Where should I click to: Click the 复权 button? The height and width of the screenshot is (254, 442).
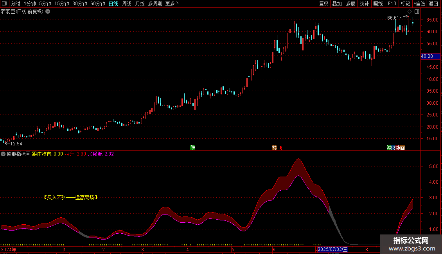323,4
